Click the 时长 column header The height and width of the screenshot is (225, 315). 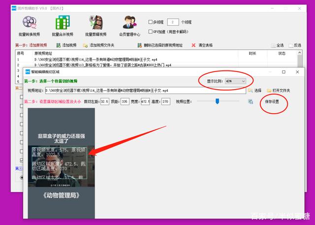pos(252,54)
